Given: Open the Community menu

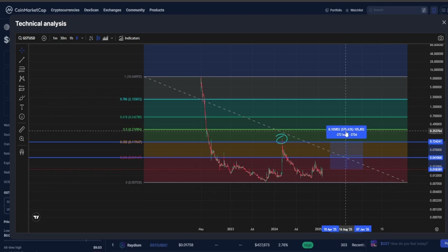Looking at the screenshot, I should (x=135, y=10).
